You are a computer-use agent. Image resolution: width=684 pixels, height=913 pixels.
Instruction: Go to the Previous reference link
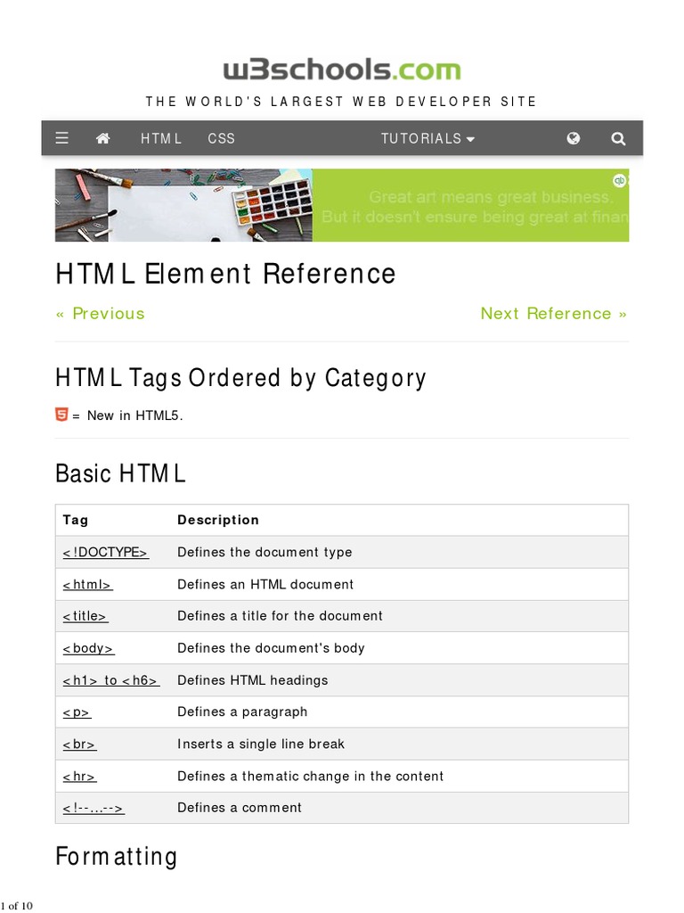[x=100, y=313]
